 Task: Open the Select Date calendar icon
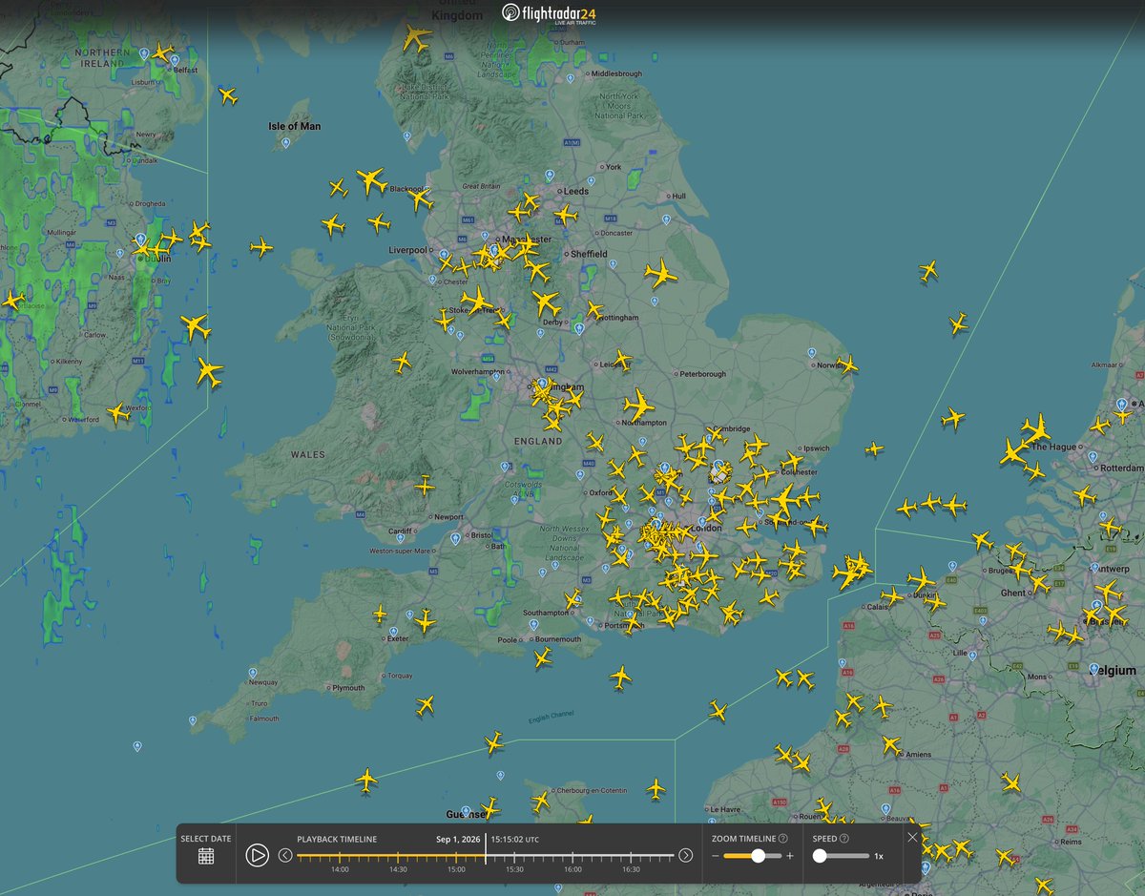coord(206,856)
